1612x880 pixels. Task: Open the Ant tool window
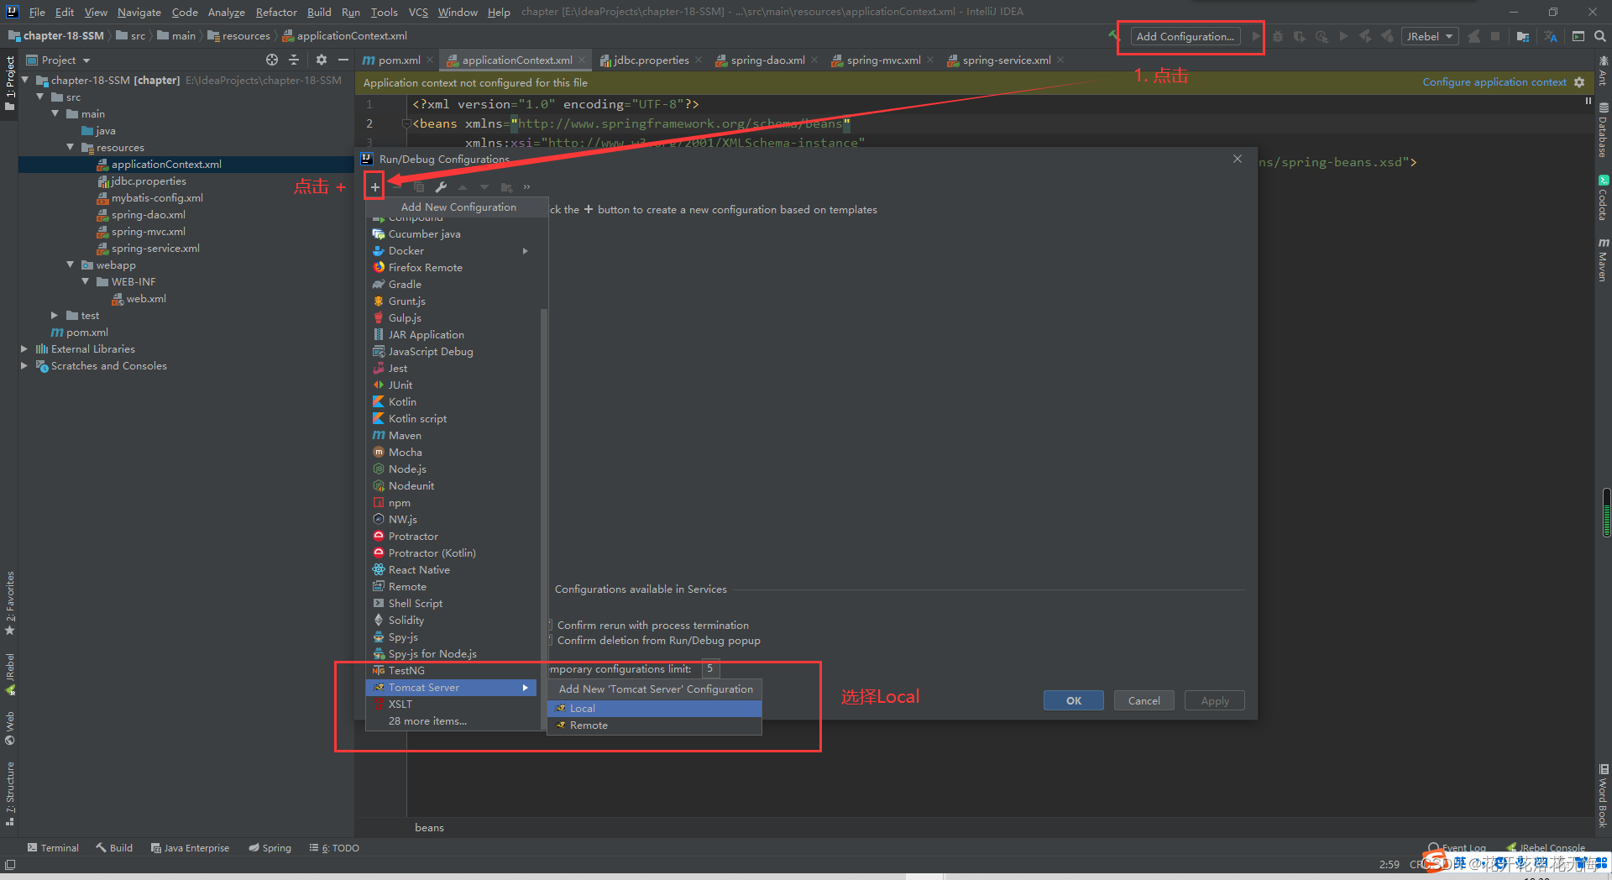click(1603, 71)
